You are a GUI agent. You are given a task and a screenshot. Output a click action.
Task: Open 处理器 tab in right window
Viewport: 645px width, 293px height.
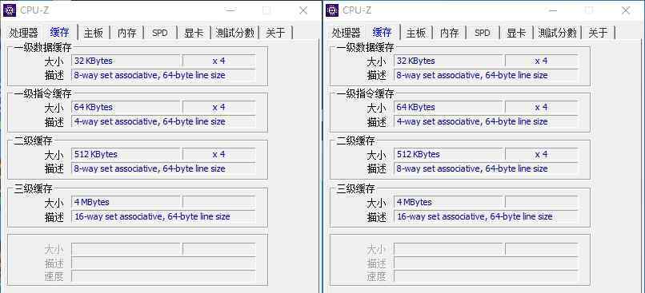(x=346, y=33)
